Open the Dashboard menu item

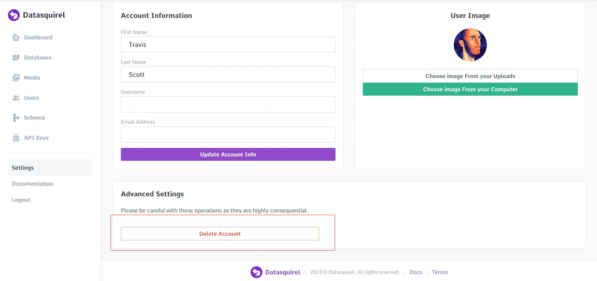pyautogui.click(x=38, y=37)
